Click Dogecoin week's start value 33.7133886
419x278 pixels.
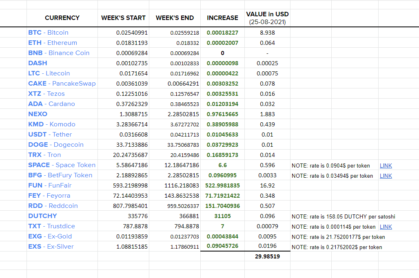[132, 145]
